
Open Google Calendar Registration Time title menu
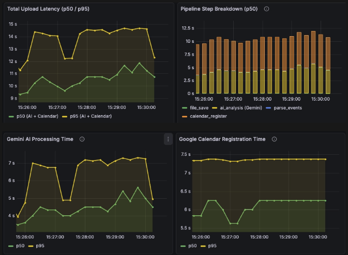click(222, 139)
